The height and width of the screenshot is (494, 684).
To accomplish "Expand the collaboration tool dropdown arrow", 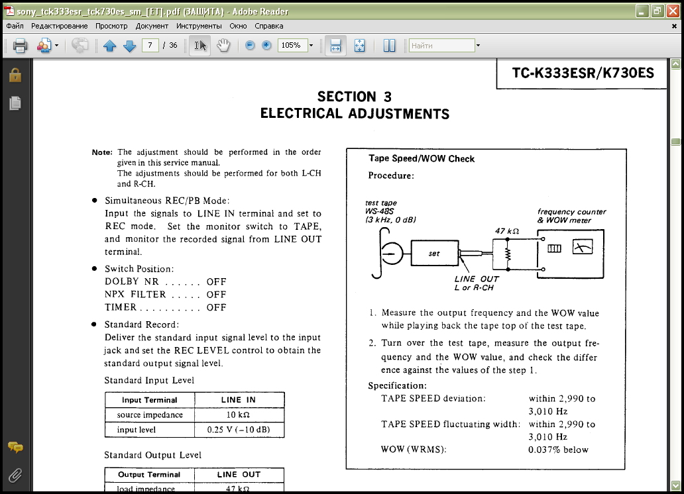I will [x=56, y=46].
